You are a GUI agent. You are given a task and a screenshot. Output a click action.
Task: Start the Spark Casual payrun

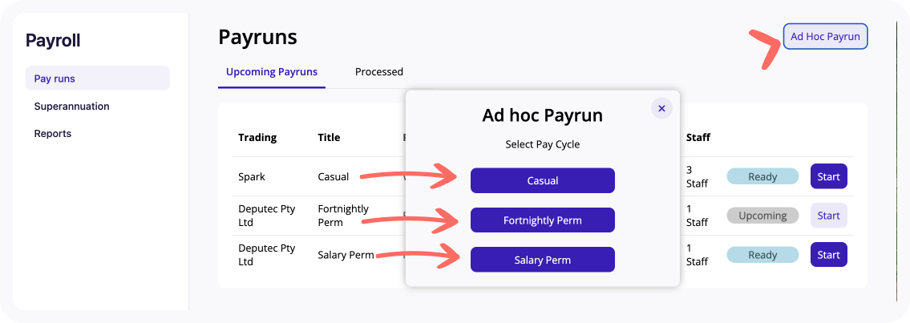829,176
